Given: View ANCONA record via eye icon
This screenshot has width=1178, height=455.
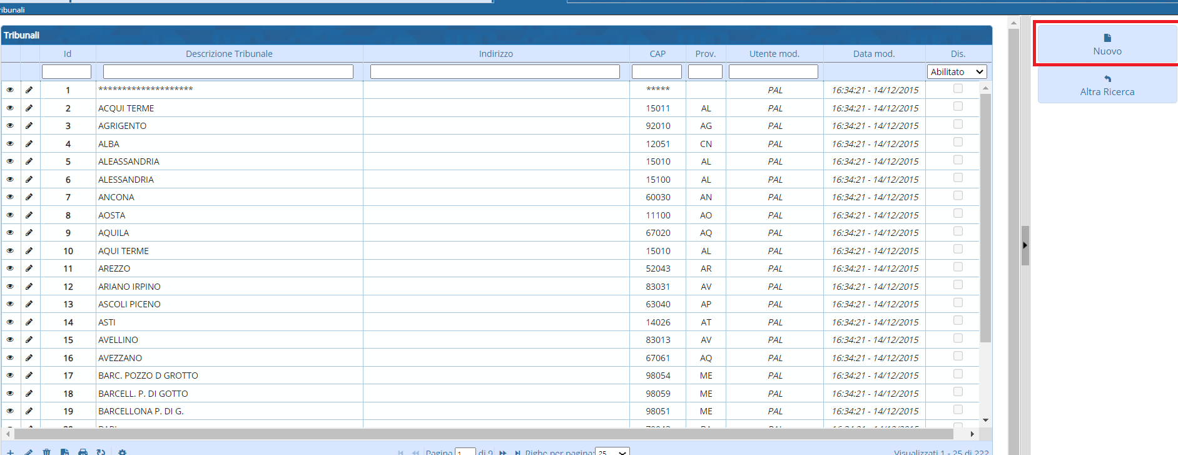Looking at the screenshot, I should (x=10, y=197).
